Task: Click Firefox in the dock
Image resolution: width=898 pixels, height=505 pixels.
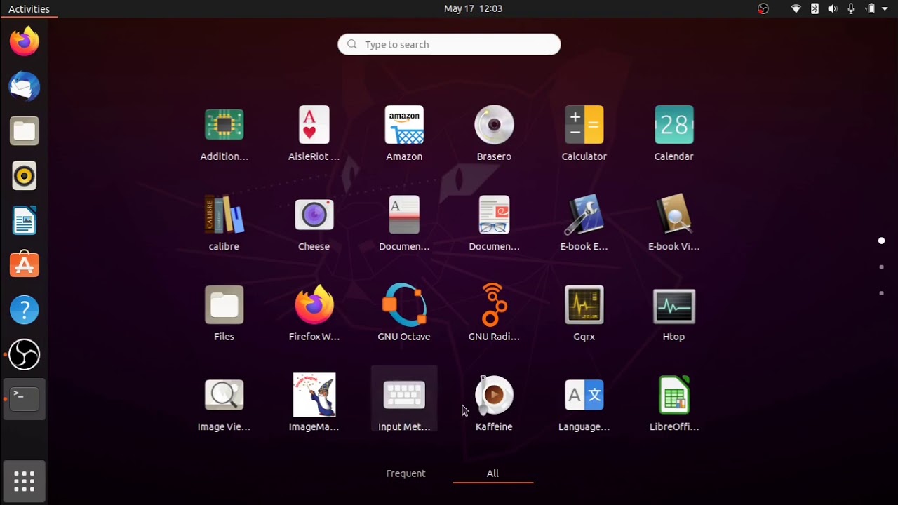Action: (25, 41)
